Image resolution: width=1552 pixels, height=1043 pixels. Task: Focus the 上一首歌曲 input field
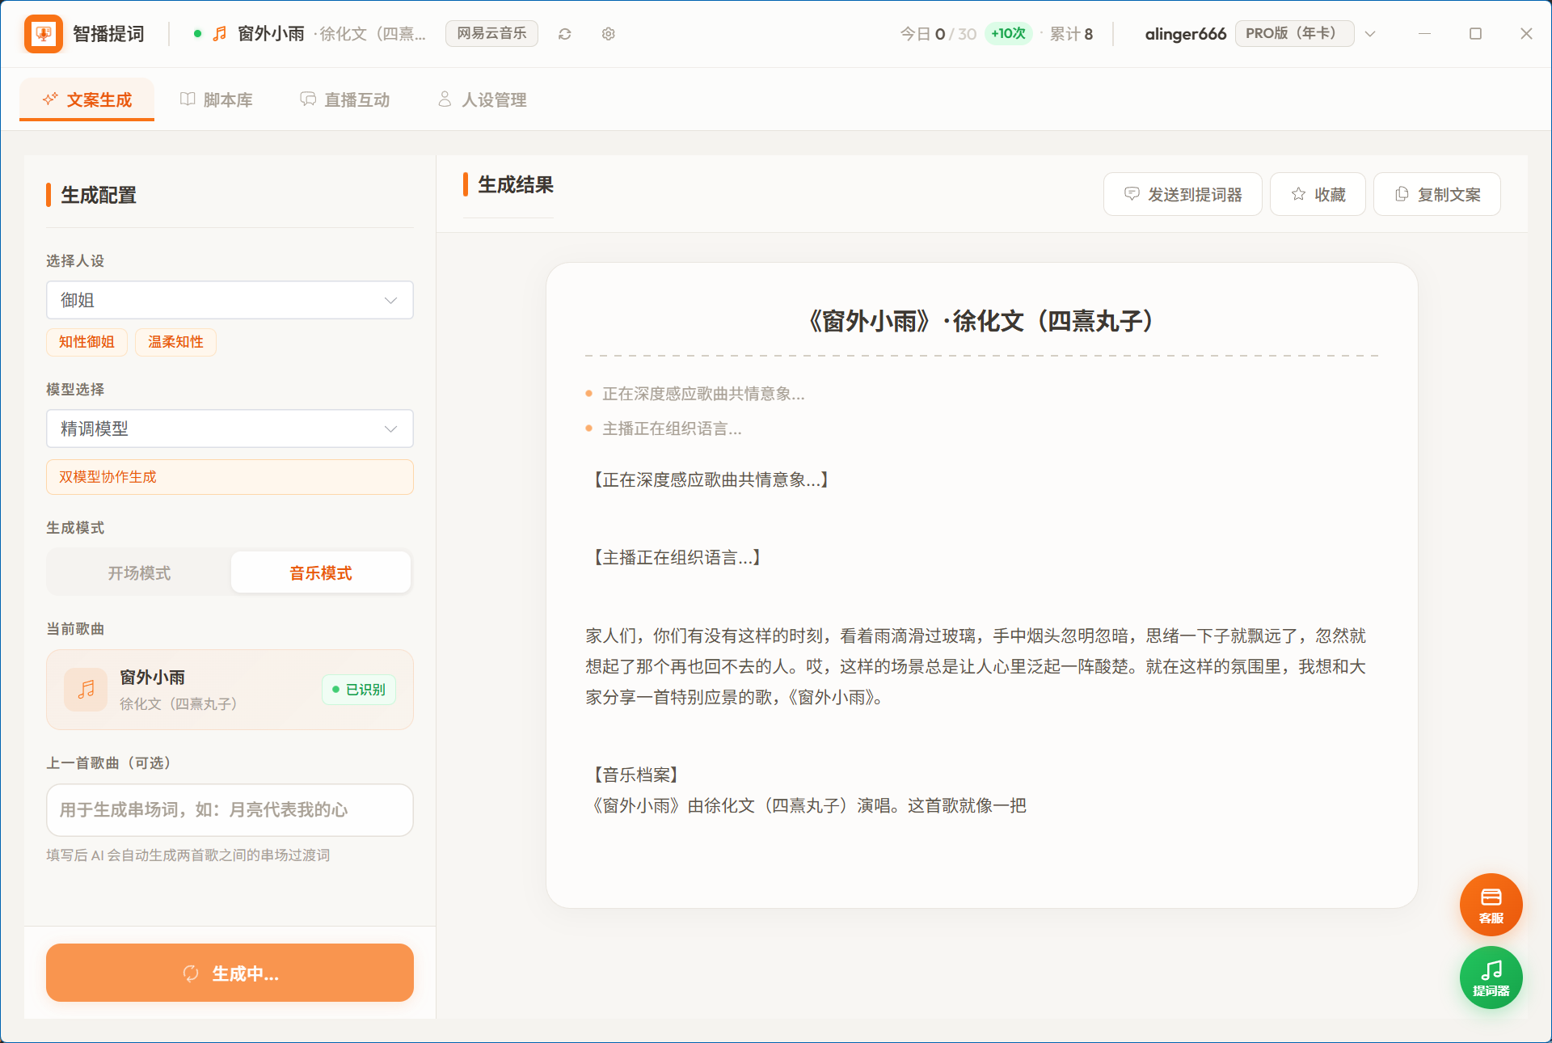[230, 809]
